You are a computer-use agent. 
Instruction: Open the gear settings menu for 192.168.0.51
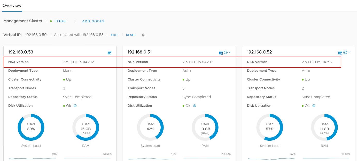point(227,52)
